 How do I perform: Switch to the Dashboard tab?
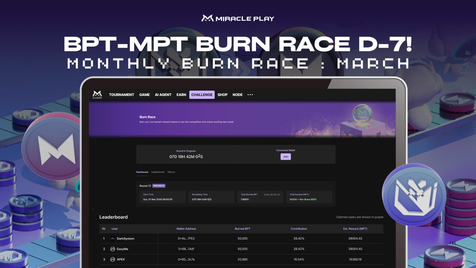click(x=142, y=172)
